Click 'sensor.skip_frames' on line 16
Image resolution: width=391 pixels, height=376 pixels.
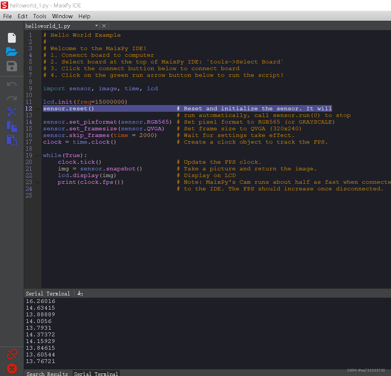(76, 135)
